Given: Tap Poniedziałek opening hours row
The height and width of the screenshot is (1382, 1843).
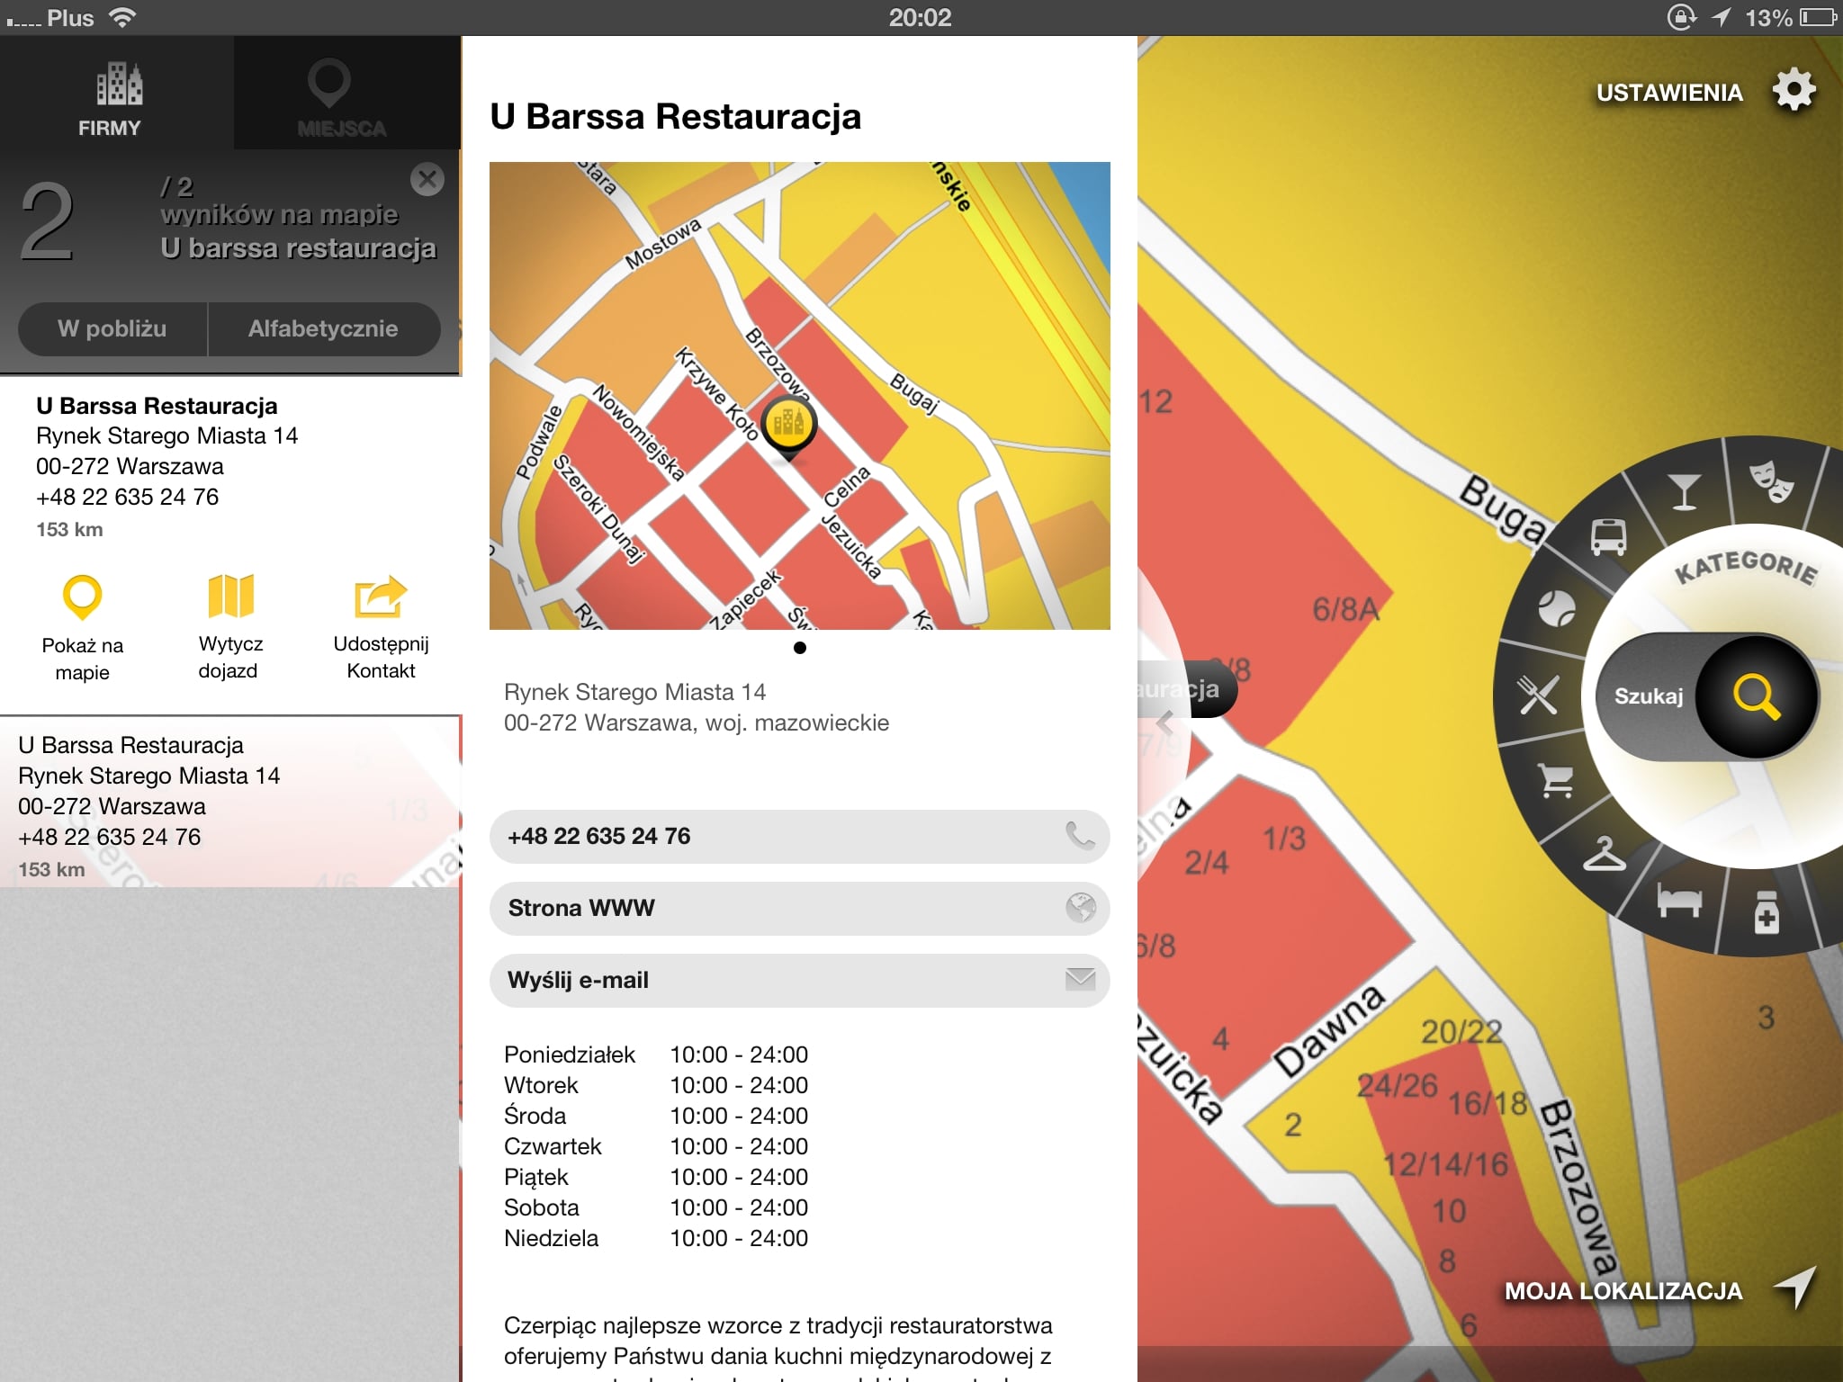Looking at the screenshot, I should pyautogui.click(x=656, y=1054).
